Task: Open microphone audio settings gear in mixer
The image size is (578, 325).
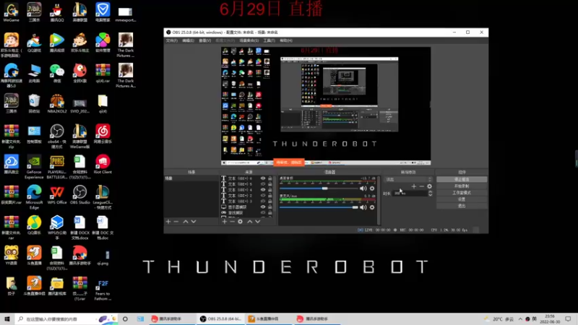Action: 372,207
